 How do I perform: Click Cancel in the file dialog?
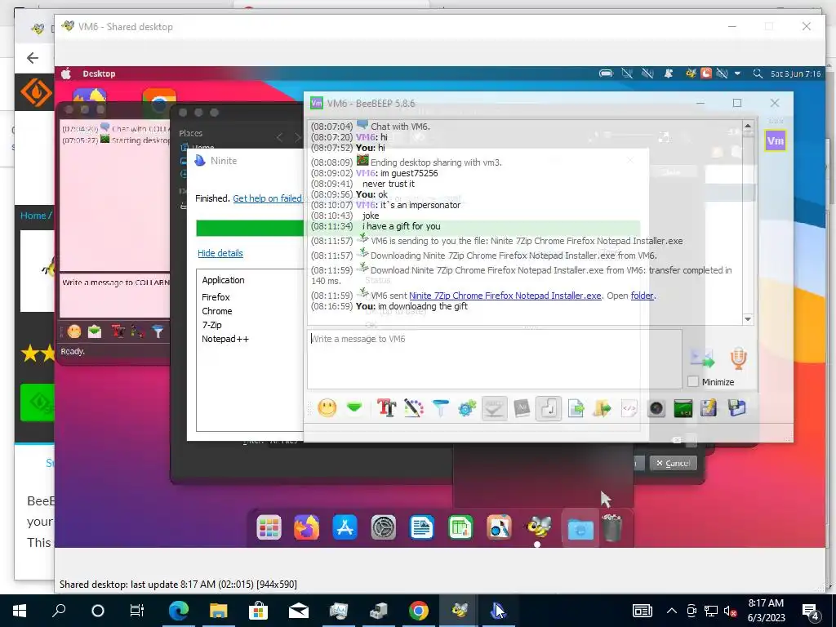pyautogui.click(x=674, y=463)
